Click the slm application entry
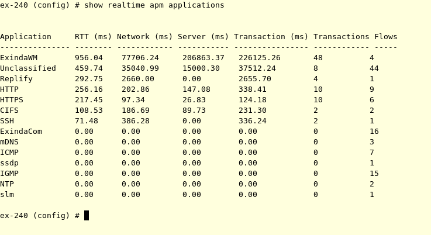Viewport: 431px width, 235px height. click(7, 195)
